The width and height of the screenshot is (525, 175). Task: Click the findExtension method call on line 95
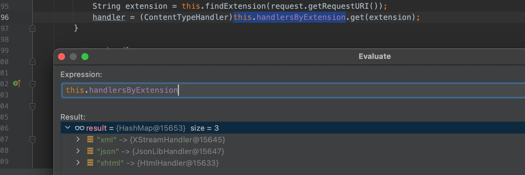click(235, 6)
